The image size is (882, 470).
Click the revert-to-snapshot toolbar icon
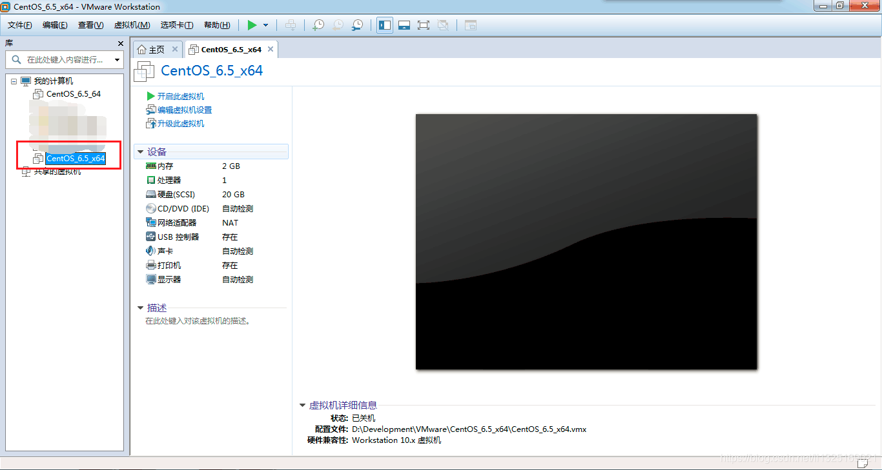(x=338, y=25)
